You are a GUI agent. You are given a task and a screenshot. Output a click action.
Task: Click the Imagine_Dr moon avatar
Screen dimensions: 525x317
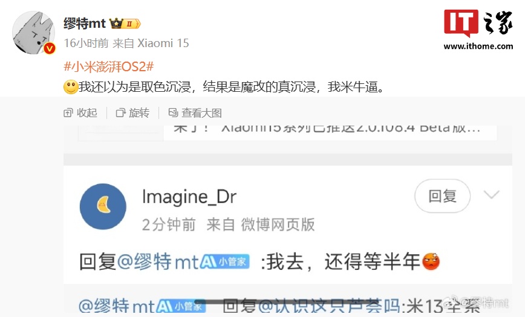(x=103, y=207)
